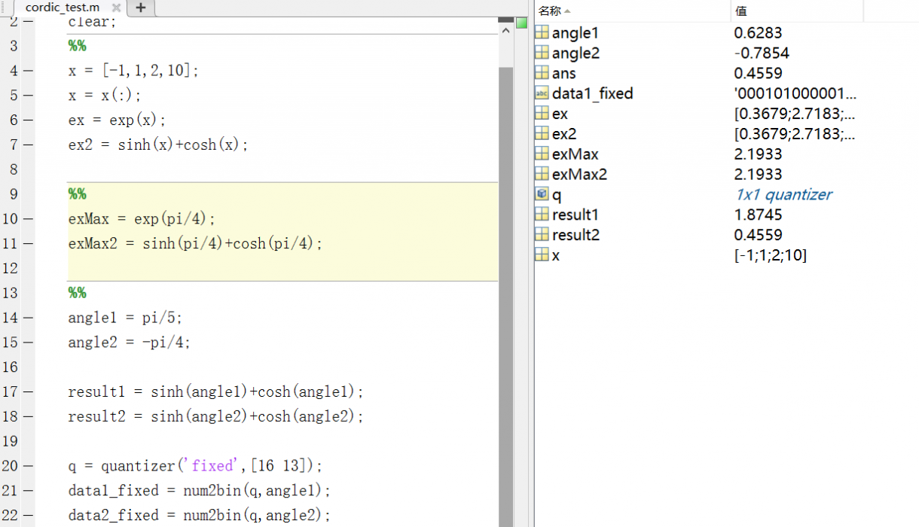The width and height of the screenshot is (919, 527).
Task: Click the code line ex = exp(x);
Action: 117,120
